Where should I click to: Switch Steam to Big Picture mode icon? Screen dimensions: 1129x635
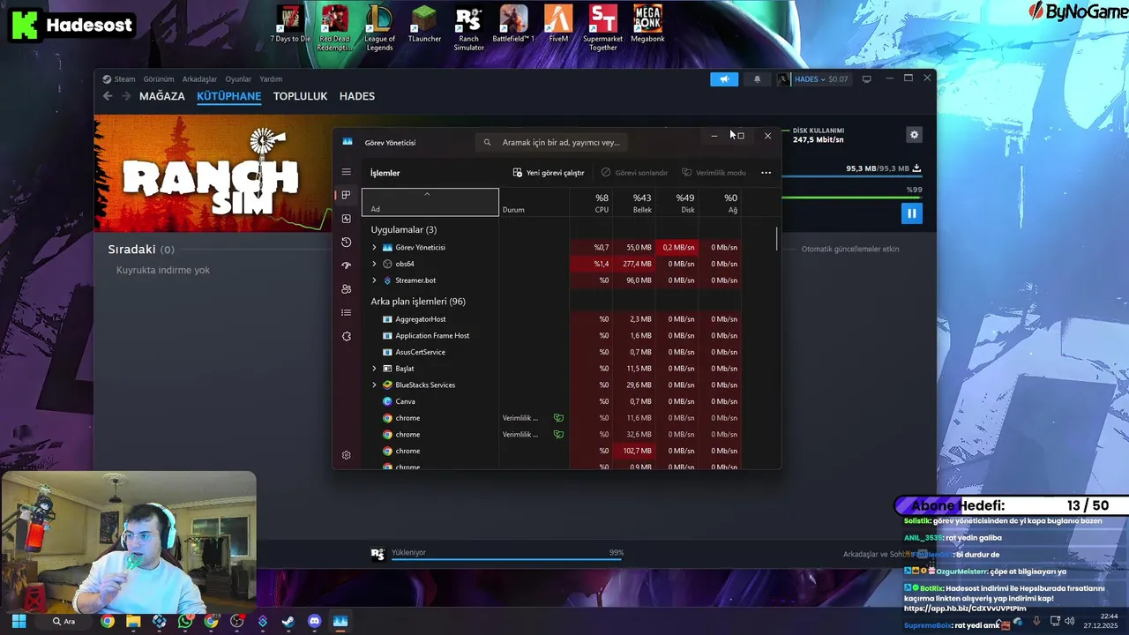click(x=866, y=78)
